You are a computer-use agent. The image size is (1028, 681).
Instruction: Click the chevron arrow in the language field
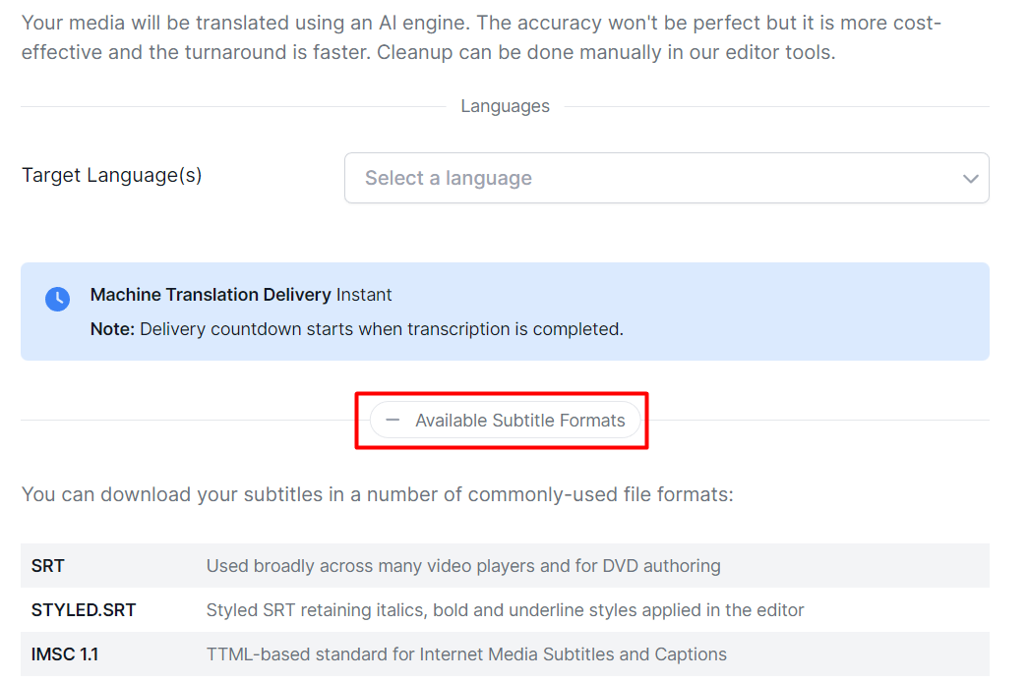970,178
